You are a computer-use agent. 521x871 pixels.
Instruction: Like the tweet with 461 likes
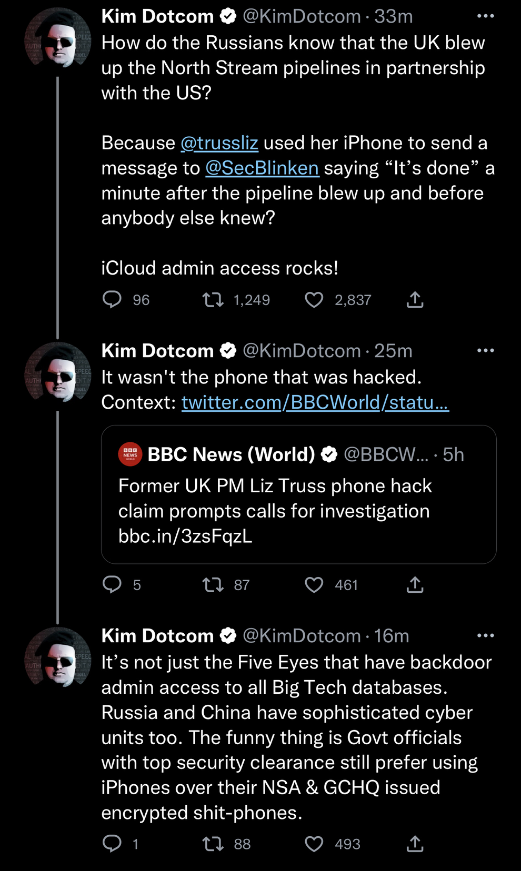314,585
